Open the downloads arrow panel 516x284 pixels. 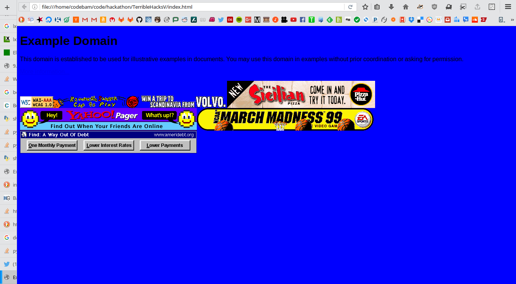click(x=391, y=7)
